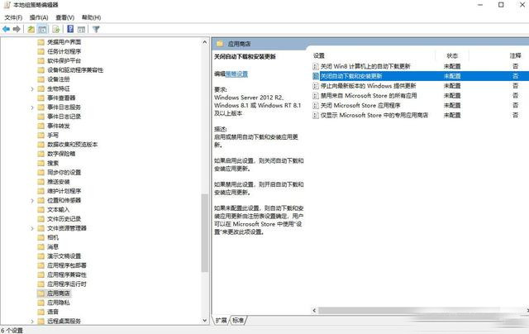Expand the 事件日志服务 tree node
Screen dimensions: 529x334
[x=31, y=107]
